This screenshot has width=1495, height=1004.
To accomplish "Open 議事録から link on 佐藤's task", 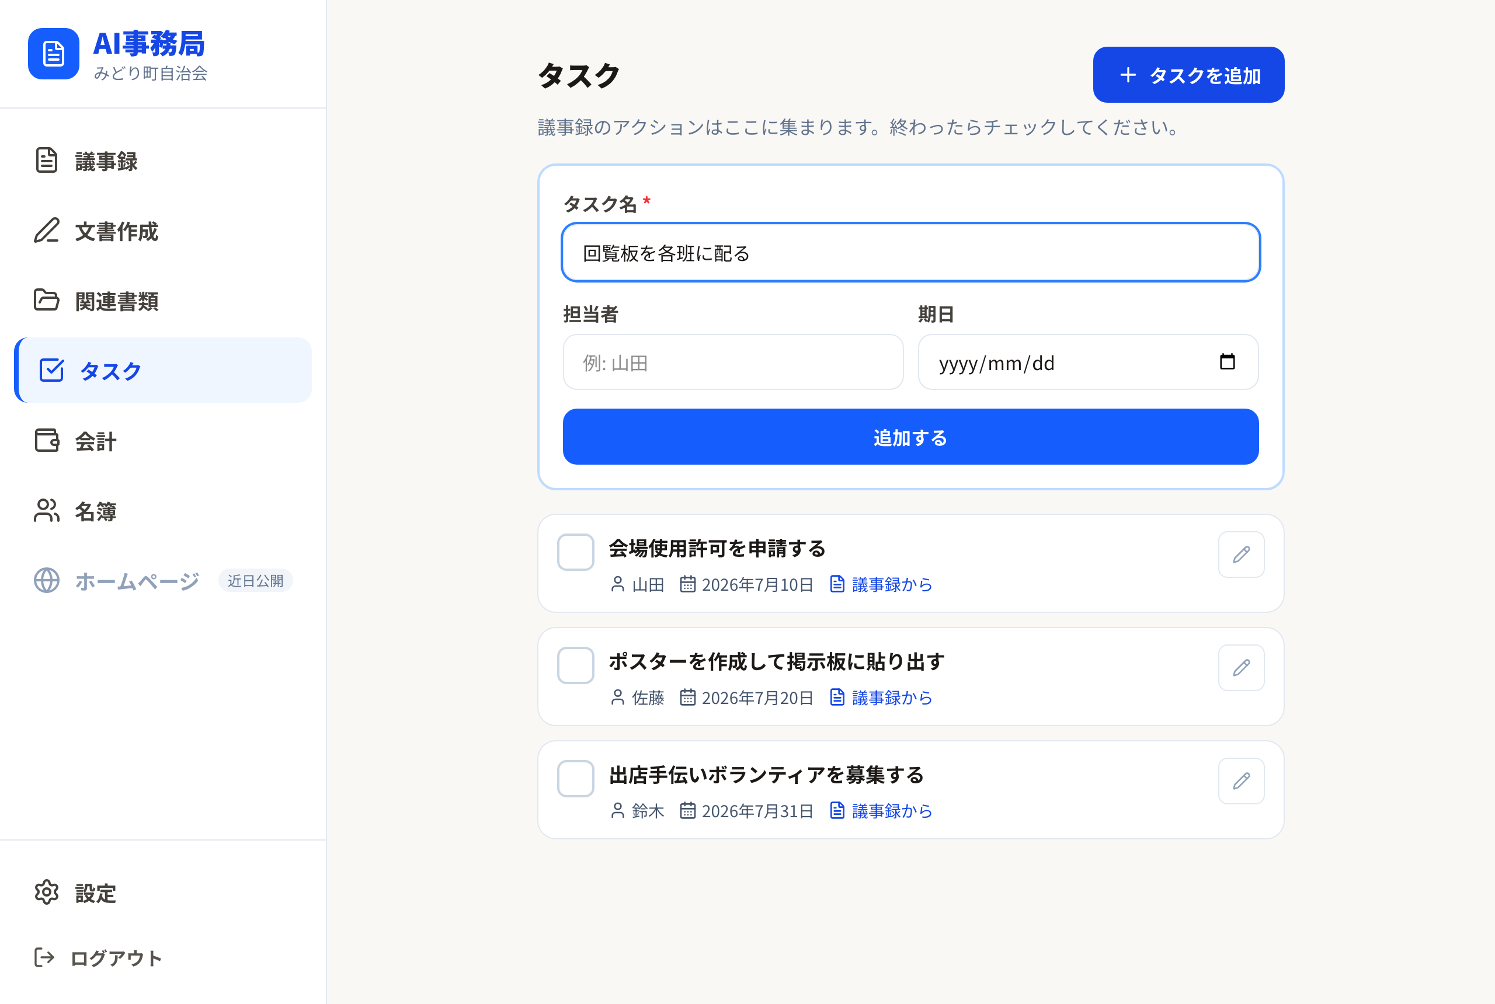I will (x=881, y=698).
